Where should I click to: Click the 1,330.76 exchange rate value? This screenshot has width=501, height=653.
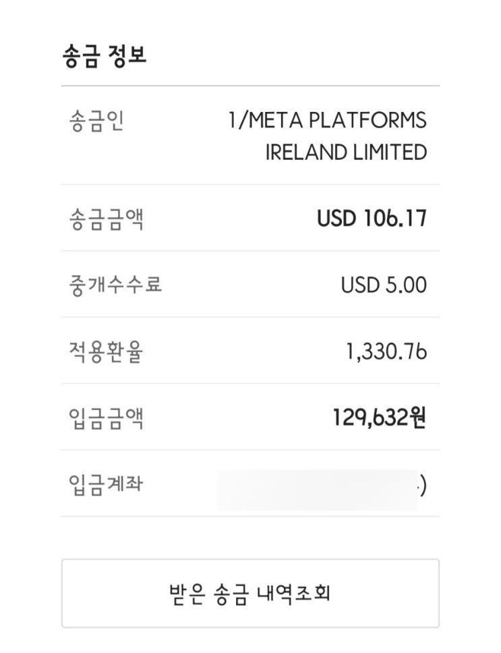point(385,351)
